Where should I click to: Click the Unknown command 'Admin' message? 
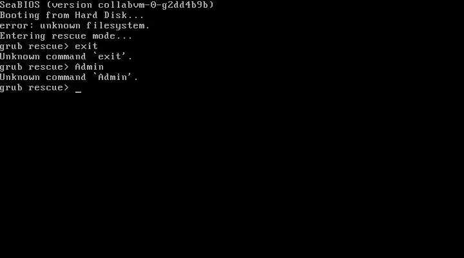point(69,77)
